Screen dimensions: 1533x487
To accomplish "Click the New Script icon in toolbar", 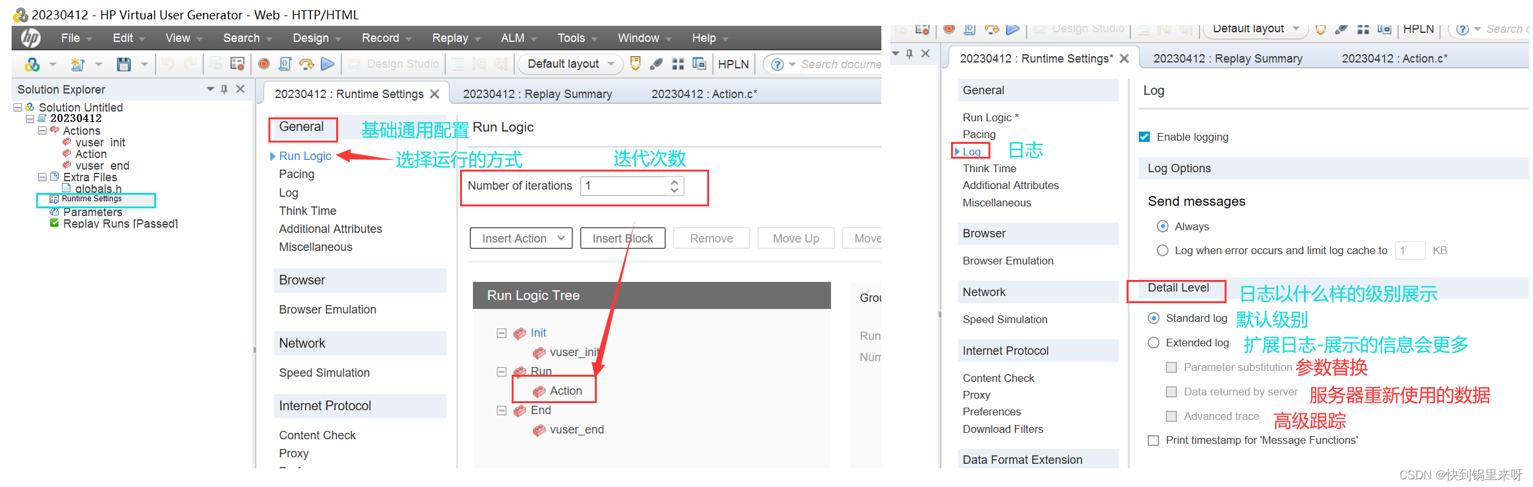I will pyautogui.click(x=78, y=64).
